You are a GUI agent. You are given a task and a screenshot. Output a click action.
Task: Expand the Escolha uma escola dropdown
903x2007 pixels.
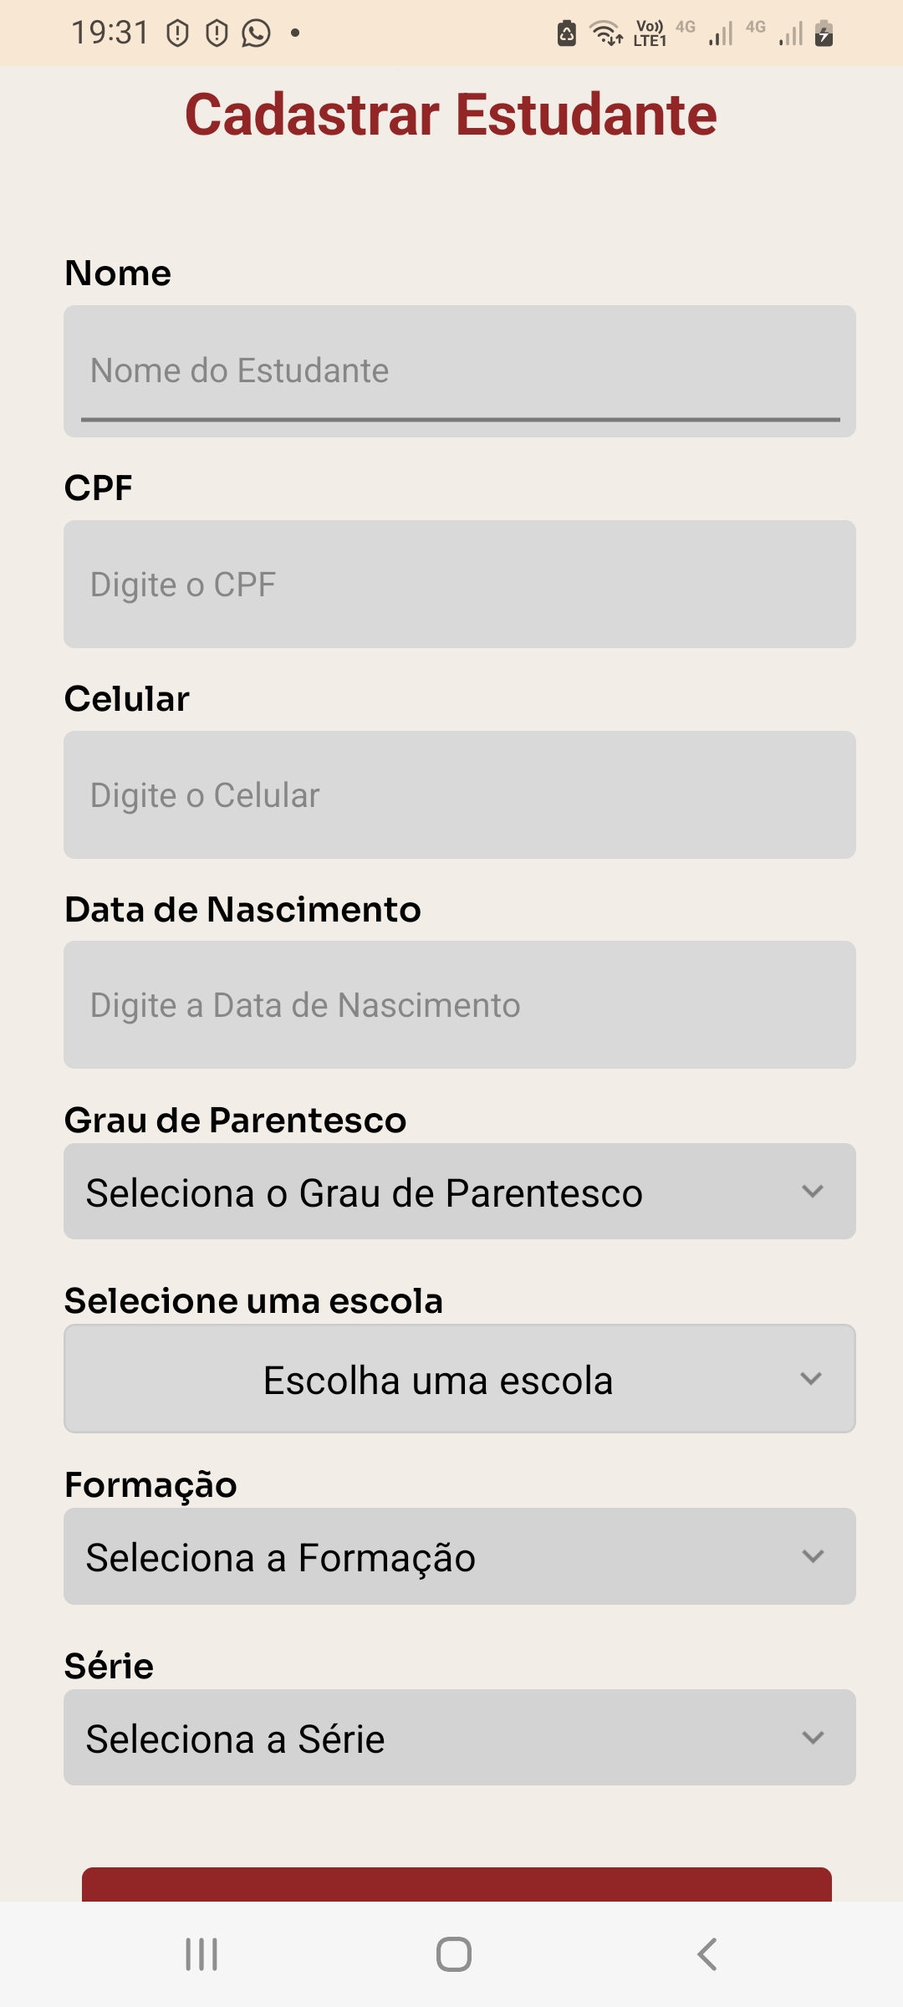[x=459, y=1379]
